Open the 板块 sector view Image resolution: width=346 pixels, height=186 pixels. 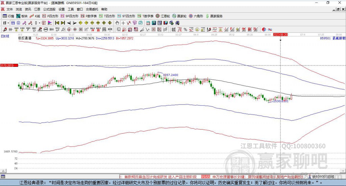[22, 16]
